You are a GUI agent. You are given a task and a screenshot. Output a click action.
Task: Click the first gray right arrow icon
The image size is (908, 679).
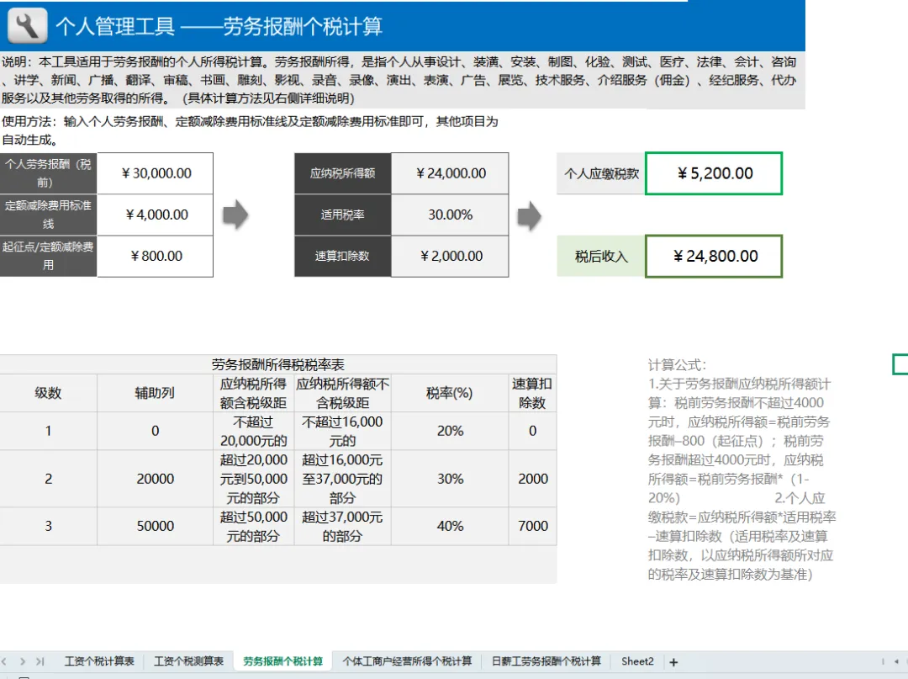pos(235,215)
